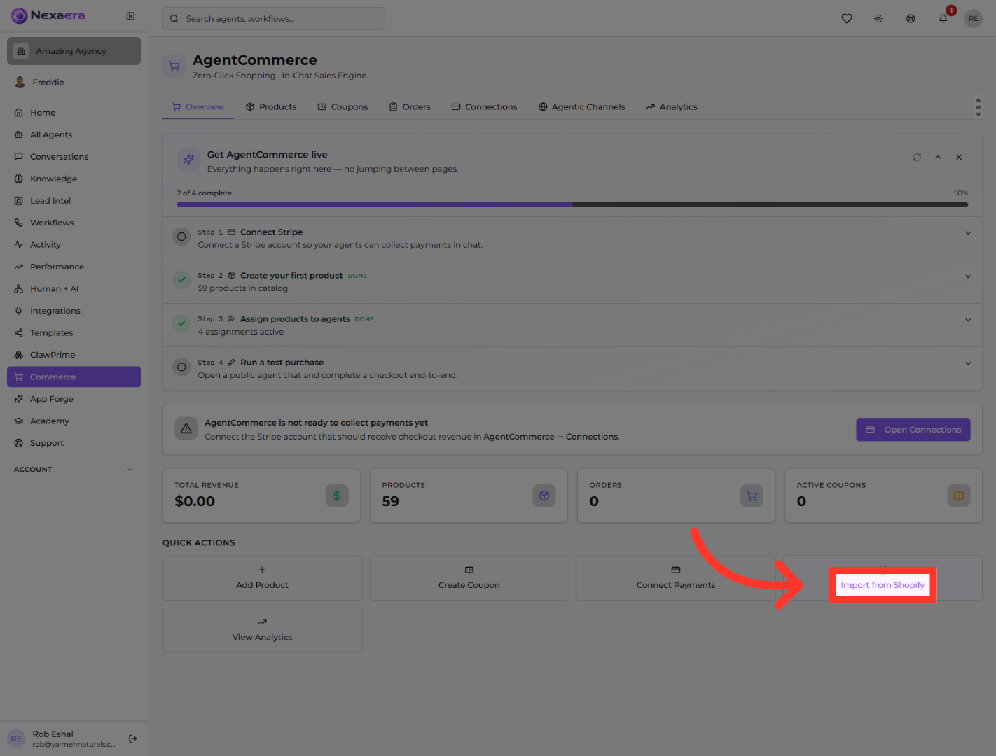Switch to the Analytics tab
Screen dimensions: 996x756
click(672, 107)
